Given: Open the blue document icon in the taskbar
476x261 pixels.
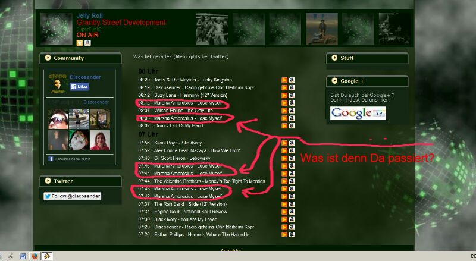Looking at the screenshot, I should click(x=23, y=256).
